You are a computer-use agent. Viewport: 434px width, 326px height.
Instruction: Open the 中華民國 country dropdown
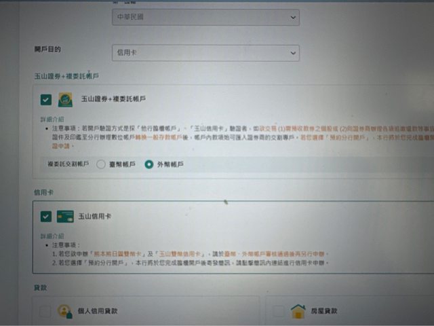pyautogui.click(x=203, y=16)
